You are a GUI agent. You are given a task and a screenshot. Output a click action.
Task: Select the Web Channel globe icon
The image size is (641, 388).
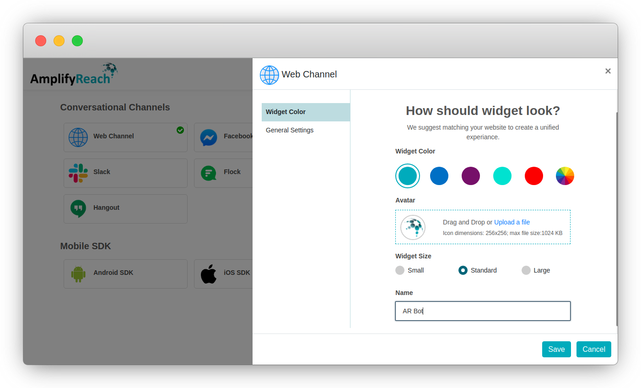78,136
